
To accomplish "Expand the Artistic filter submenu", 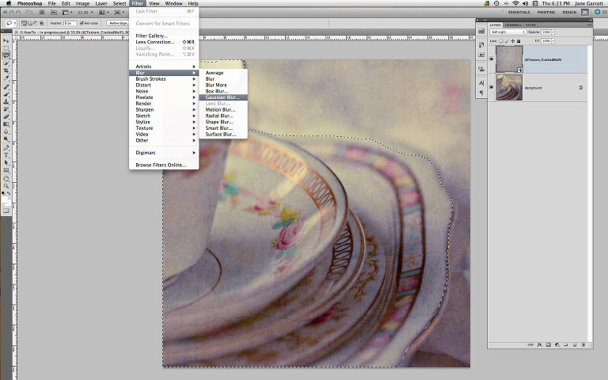I will click(x=164, y=66).
